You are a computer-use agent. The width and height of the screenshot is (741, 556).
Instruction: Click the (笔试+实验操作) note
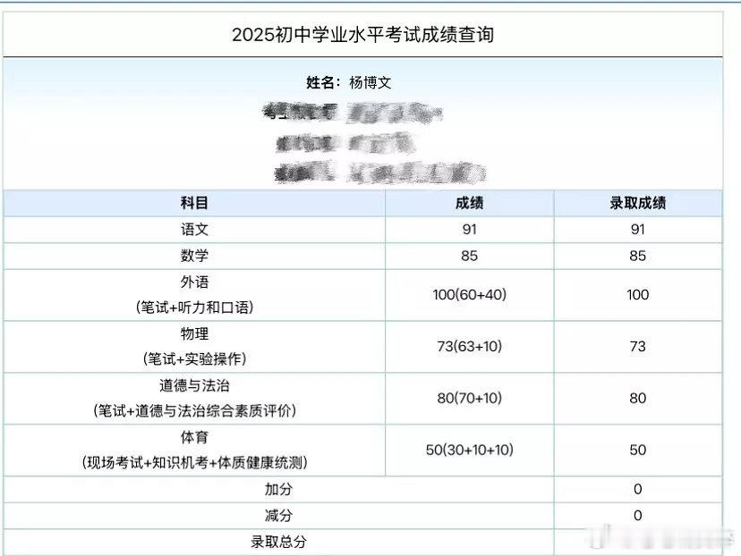click(x=194, y=359)
